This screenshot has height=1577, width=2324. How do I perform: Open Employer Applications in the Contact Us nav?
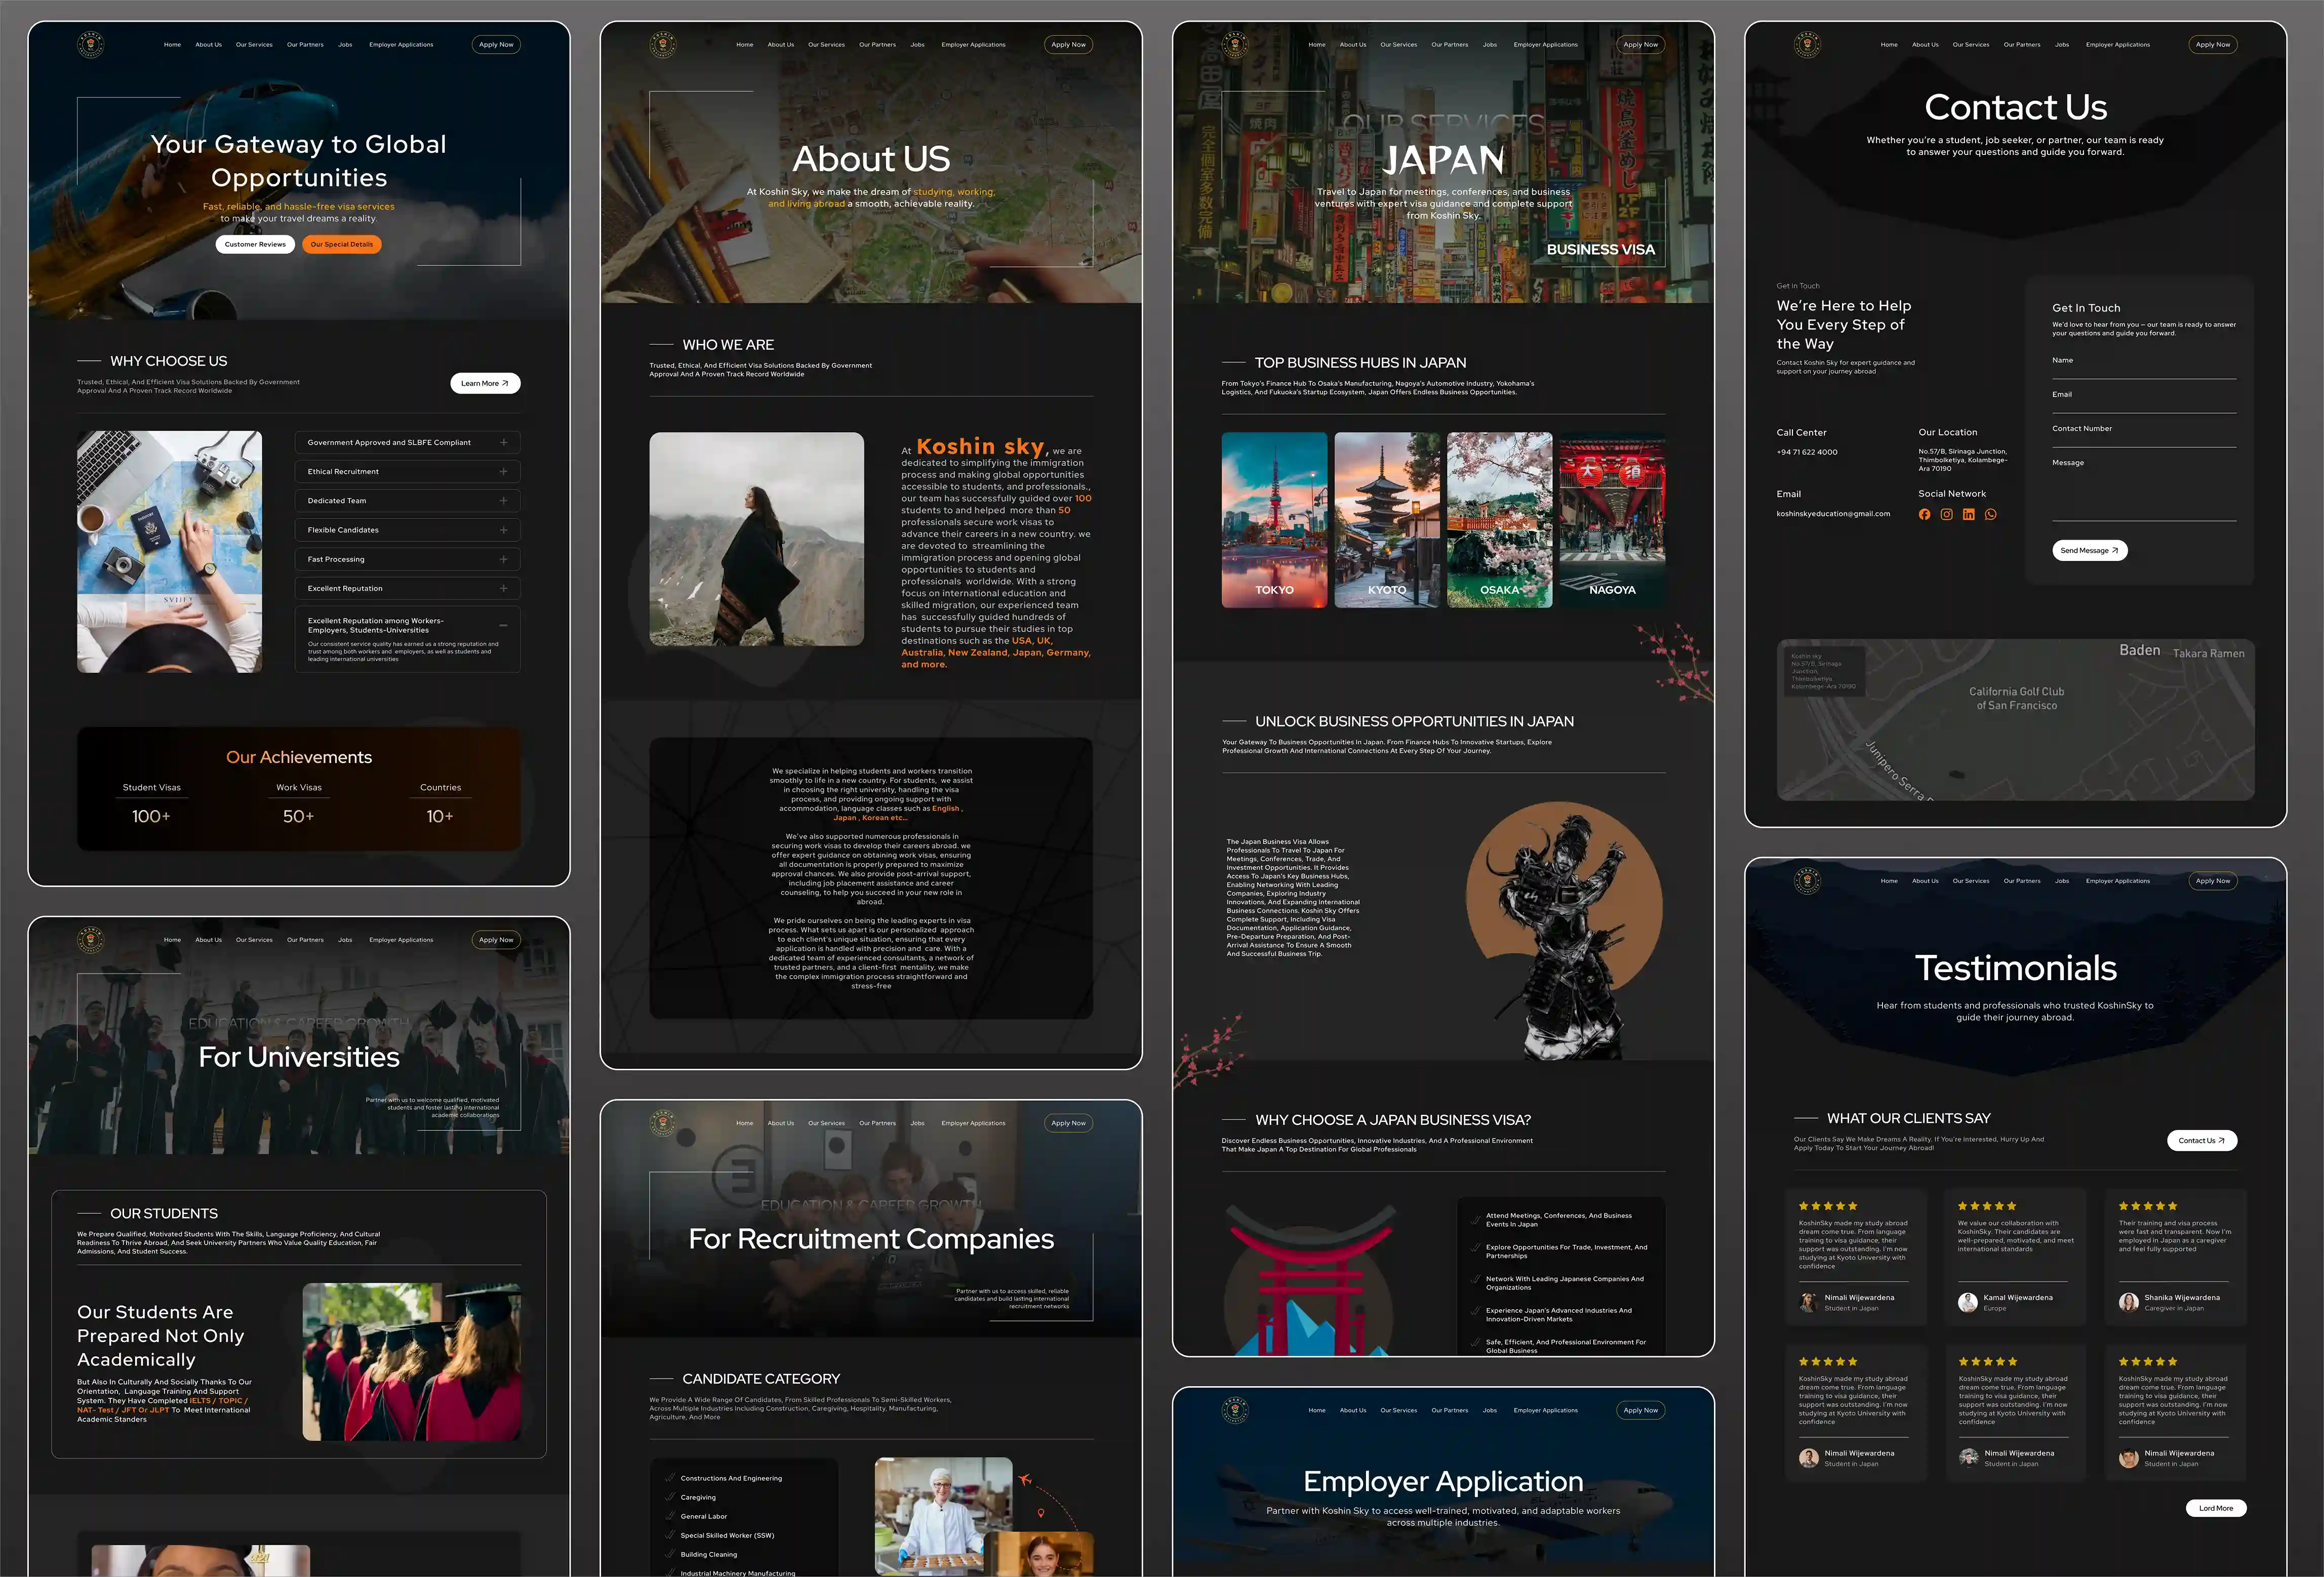pos(2117,45)
